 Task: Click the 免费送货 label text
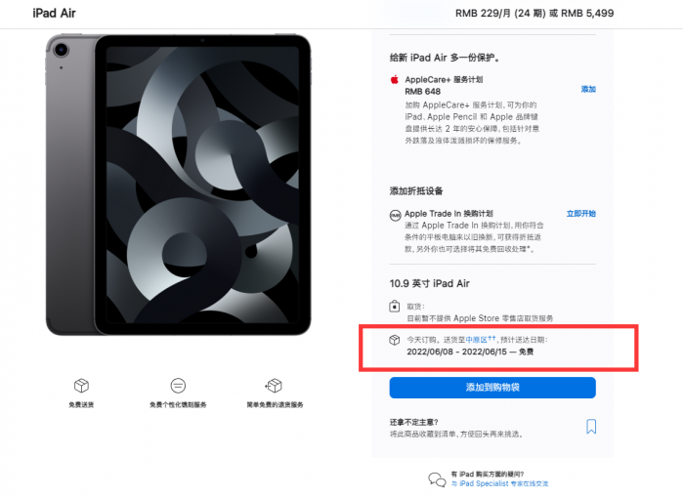click(x=82, y=405)
